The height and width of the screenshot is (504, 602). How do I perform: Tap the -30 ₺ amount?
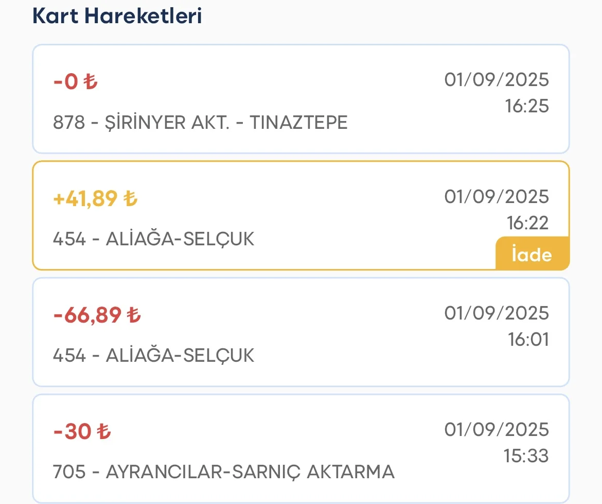coord(82,431)
